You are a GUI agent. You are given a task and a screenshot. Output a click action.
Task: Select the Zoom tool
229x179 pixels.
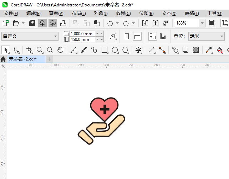(40, 50)
